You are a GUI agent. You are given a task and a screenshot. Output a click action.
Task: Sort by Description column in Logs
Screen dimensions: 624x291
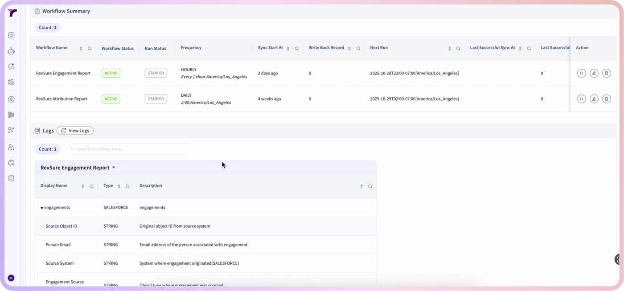pyautogui.click(x=361, y=187)
